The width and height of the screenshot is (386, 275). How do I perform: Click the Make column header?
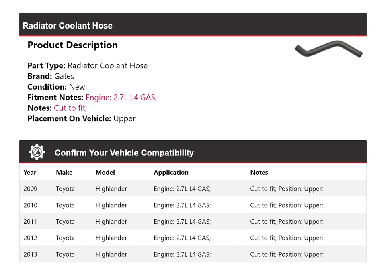(64, 172)
